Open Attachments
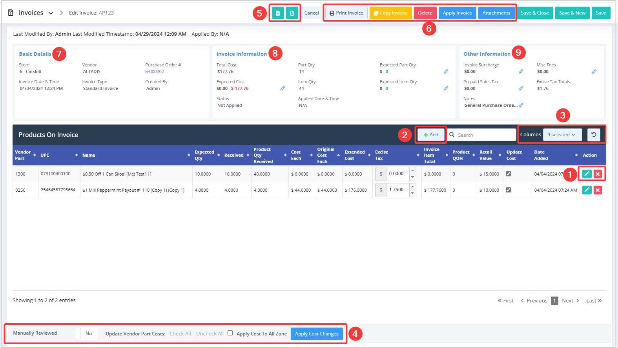The height and width of the screenshot is (348, 618). pos(496,13)
